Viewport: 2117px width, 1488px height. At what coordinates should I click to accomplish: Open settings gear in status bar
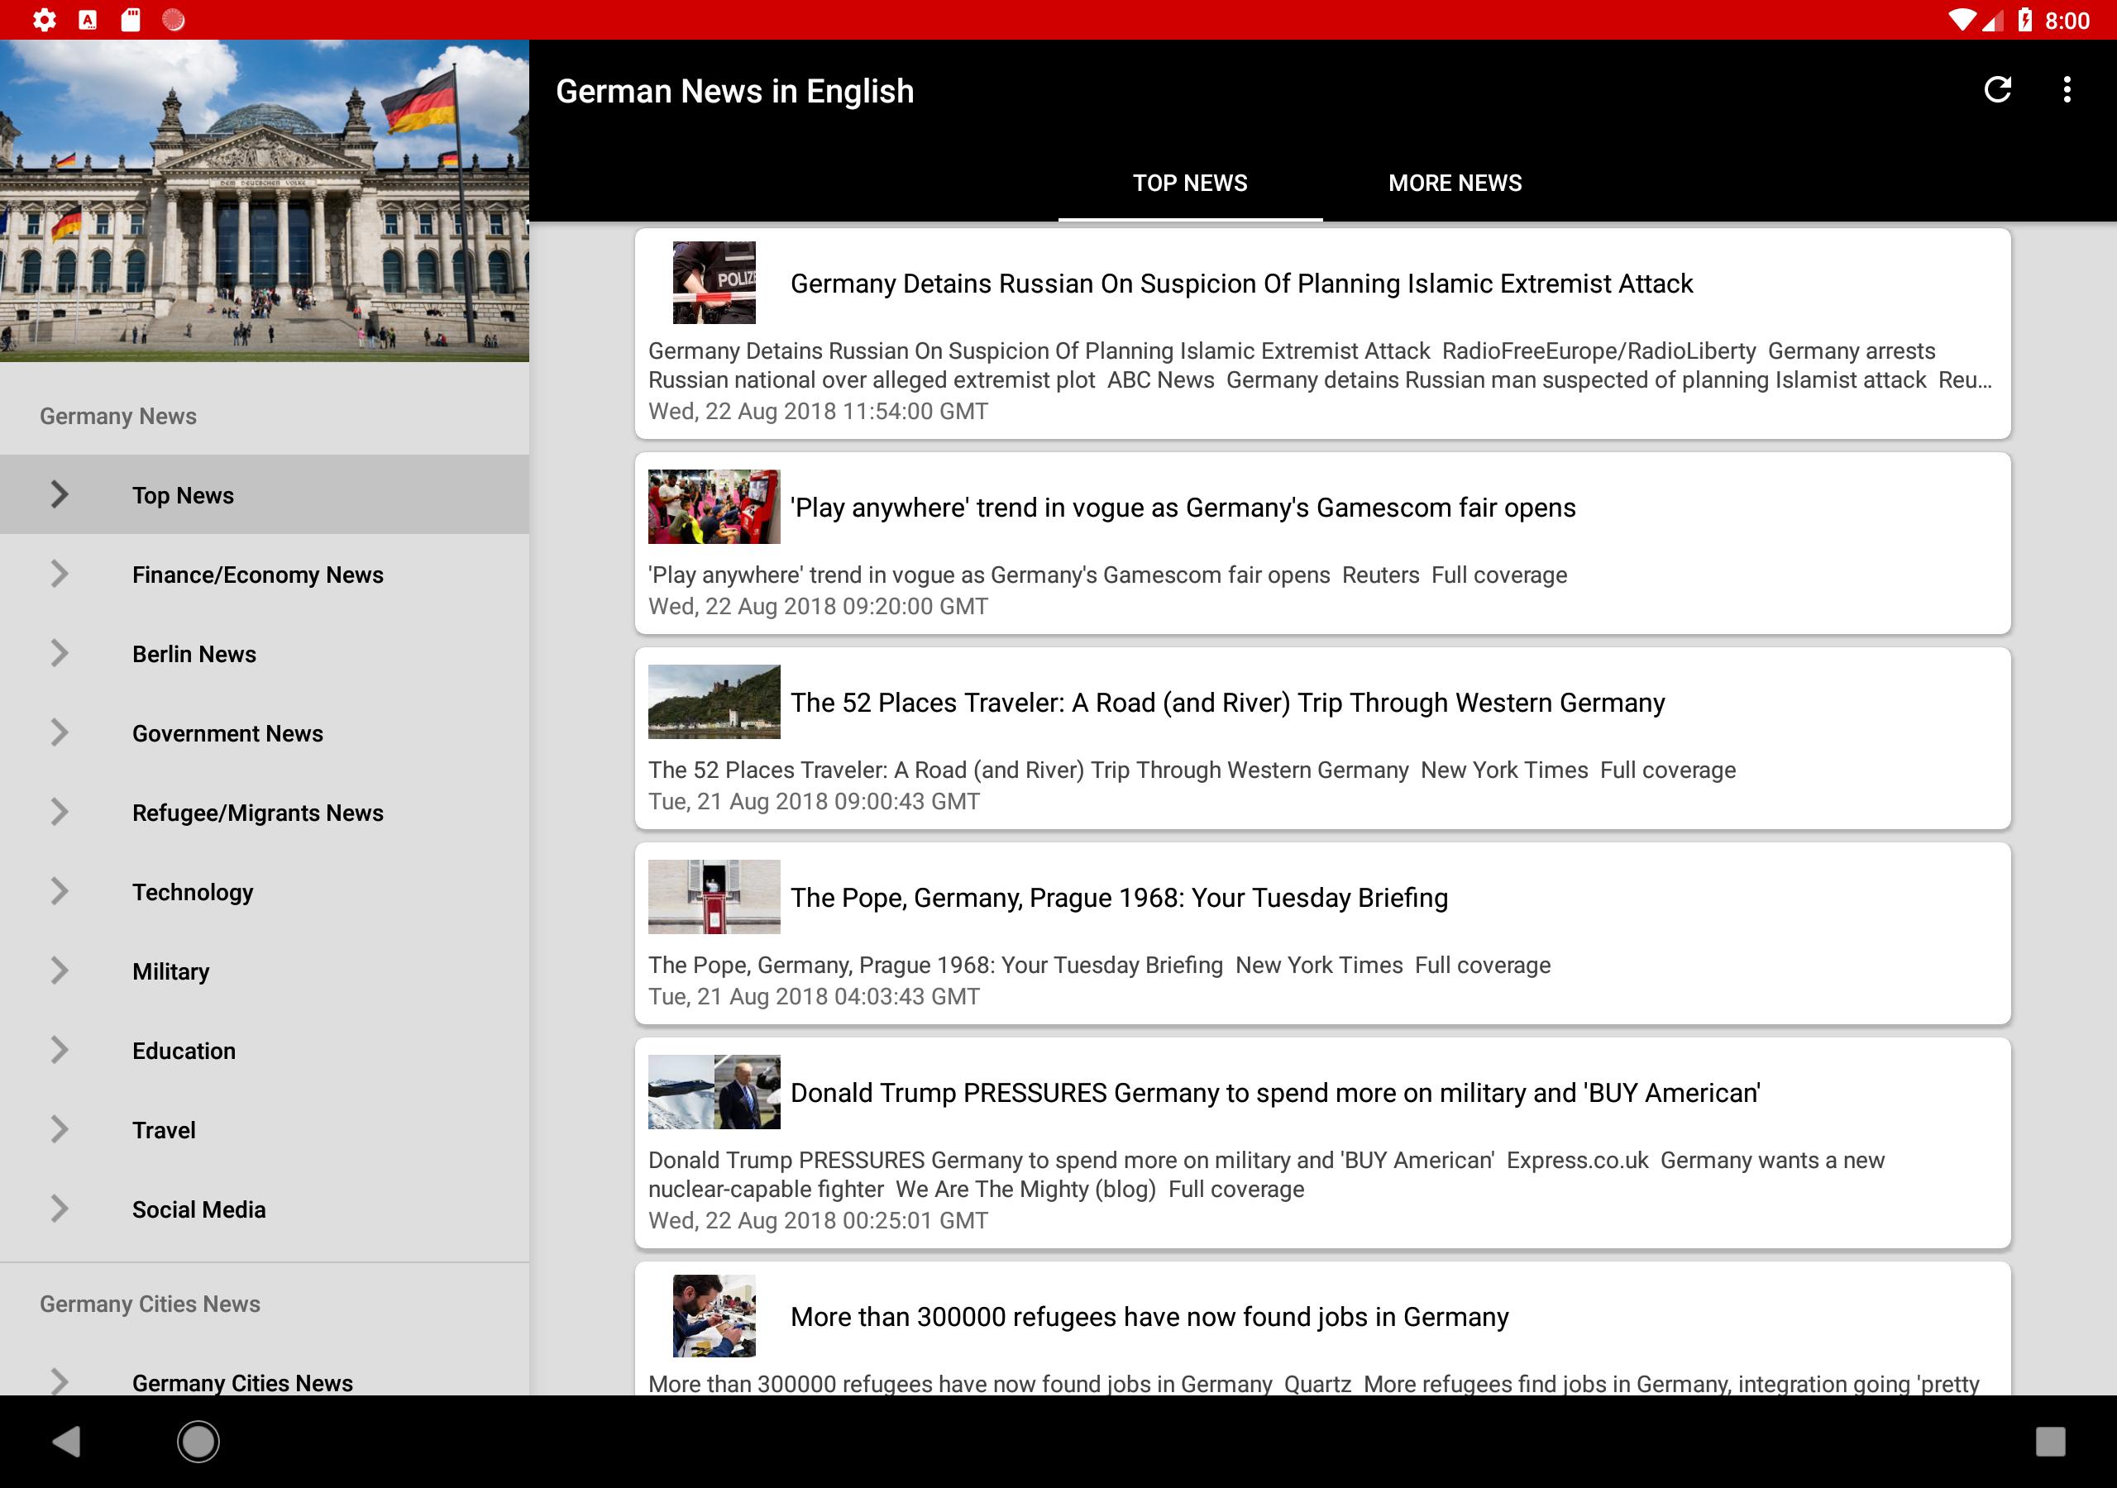point(45,19)
